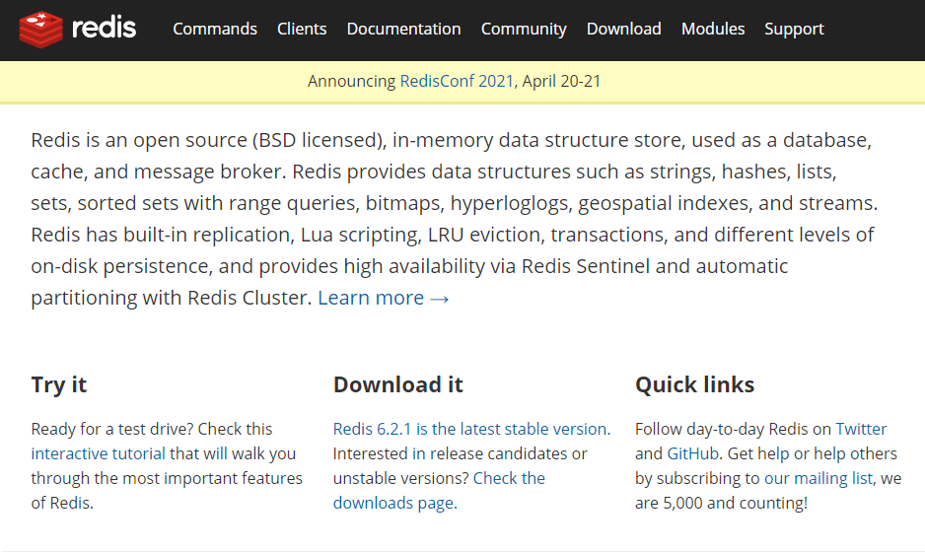Open the Support nav item
925x552 pixels.
pos(794,29)
